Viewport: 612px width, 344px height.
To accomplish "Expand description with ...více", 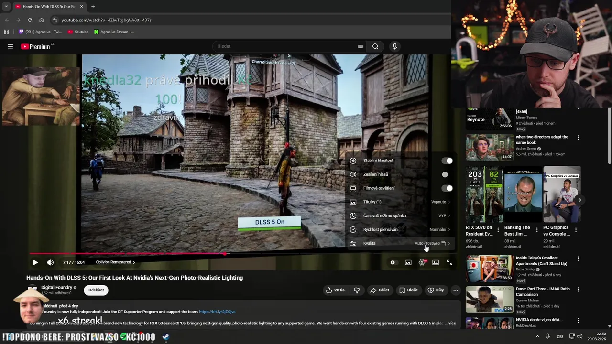I will point(450,323).
